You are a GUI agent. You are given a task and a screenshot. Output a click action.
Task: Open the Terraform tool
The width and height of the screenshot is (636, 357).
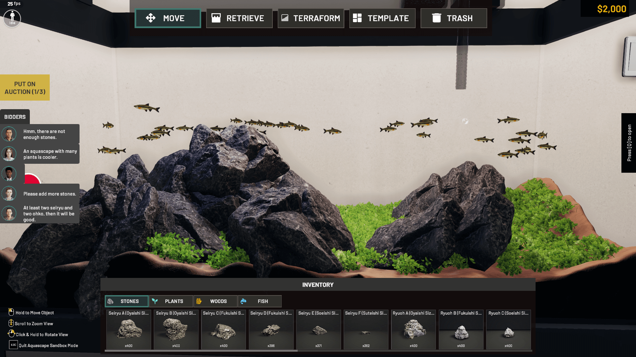click(311, 18)
